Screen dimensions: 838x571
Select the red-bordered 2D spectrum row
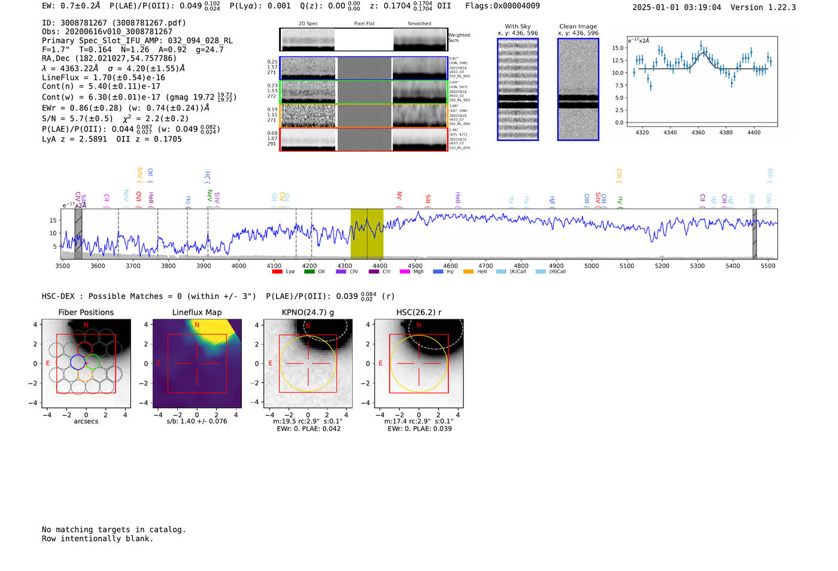click(363, 140)
